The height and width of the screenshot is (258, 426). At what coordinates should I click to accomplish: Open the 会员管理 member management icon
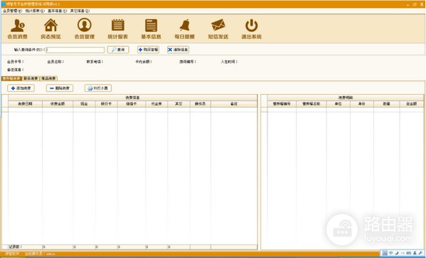point(84,29)
